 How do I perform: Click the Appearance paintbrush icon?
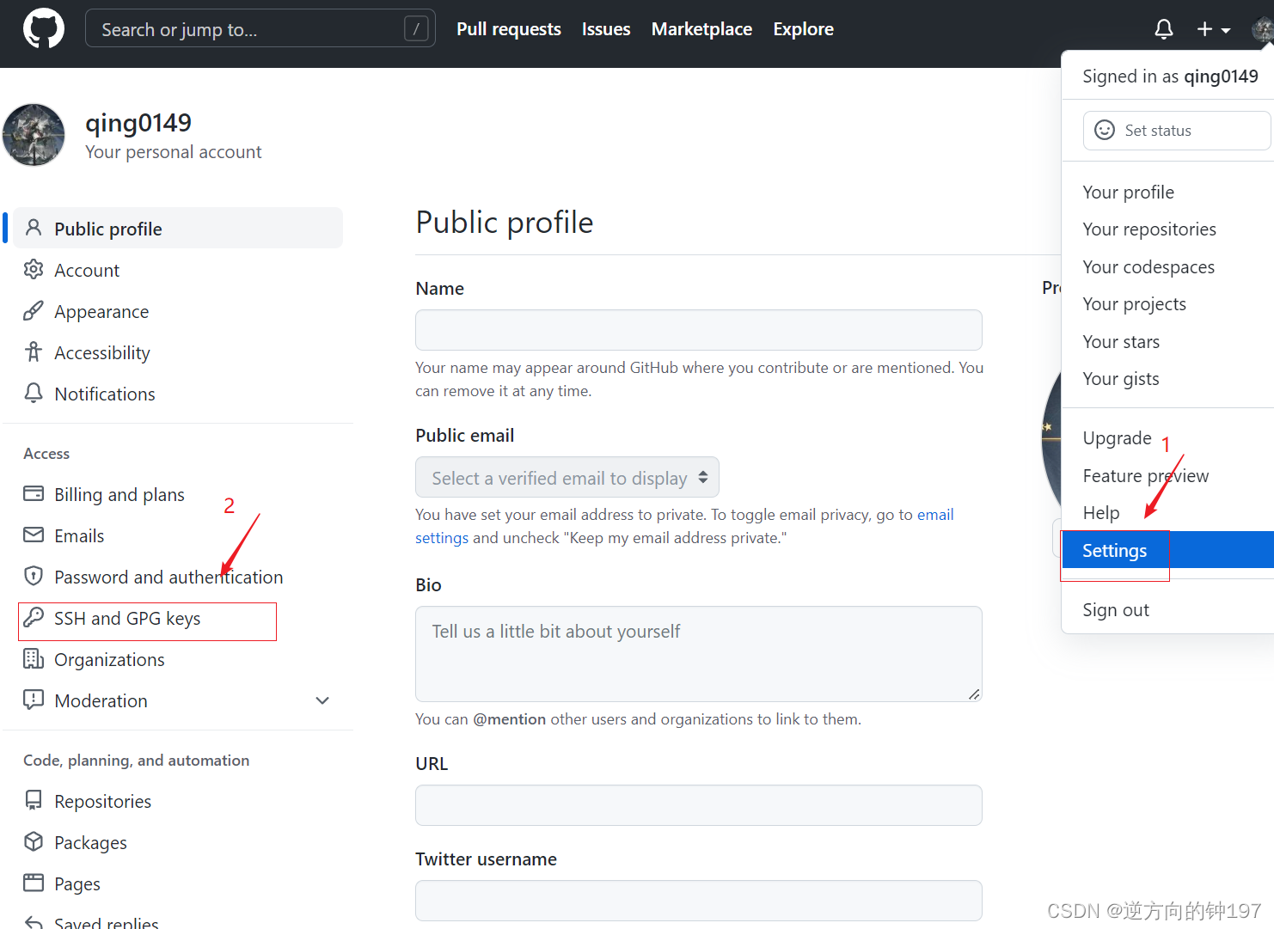34,311
